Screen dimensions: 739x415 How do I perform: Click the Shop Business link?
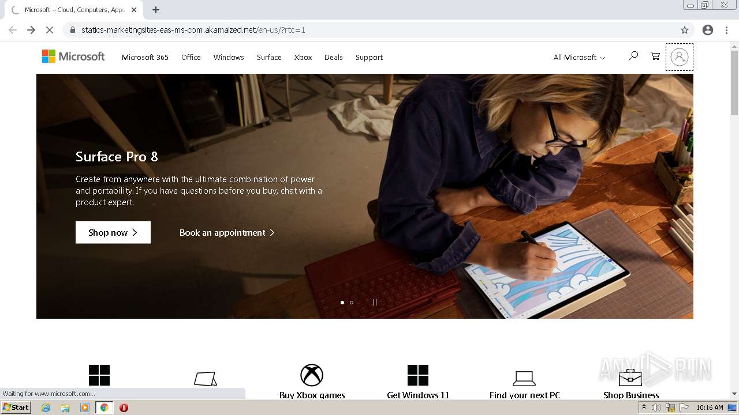pos(631,395)
